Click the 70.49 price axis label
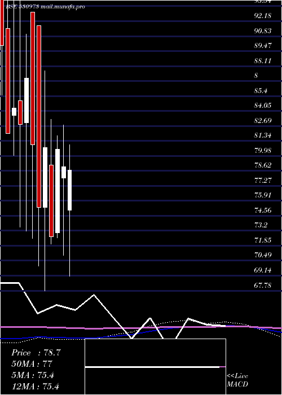Viewport: 282px width, 395px height. point(263,255)
